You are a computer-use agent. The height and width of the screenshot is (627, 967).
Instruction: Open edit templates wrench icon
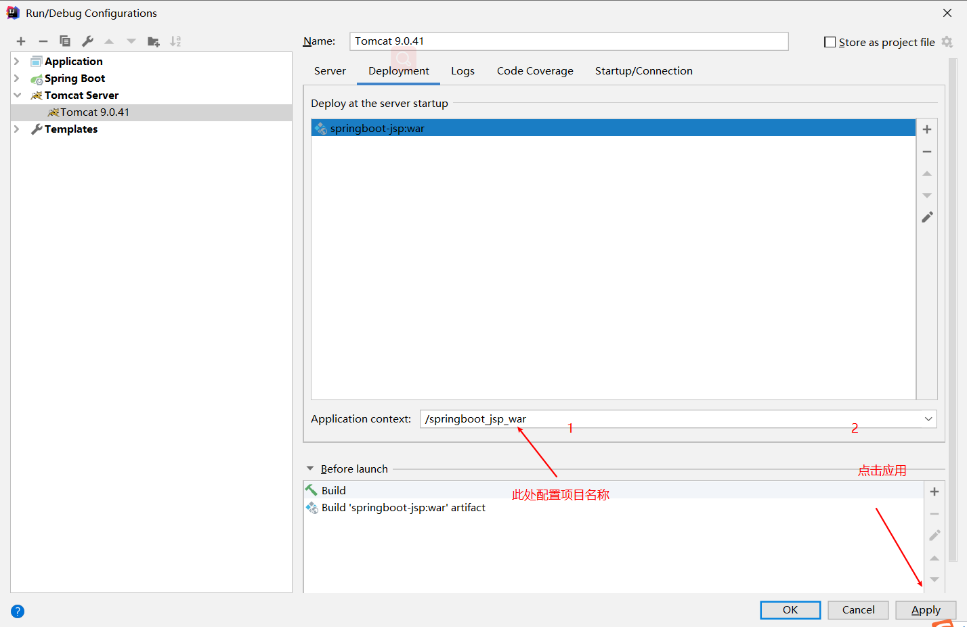click(x=87, y=41)
